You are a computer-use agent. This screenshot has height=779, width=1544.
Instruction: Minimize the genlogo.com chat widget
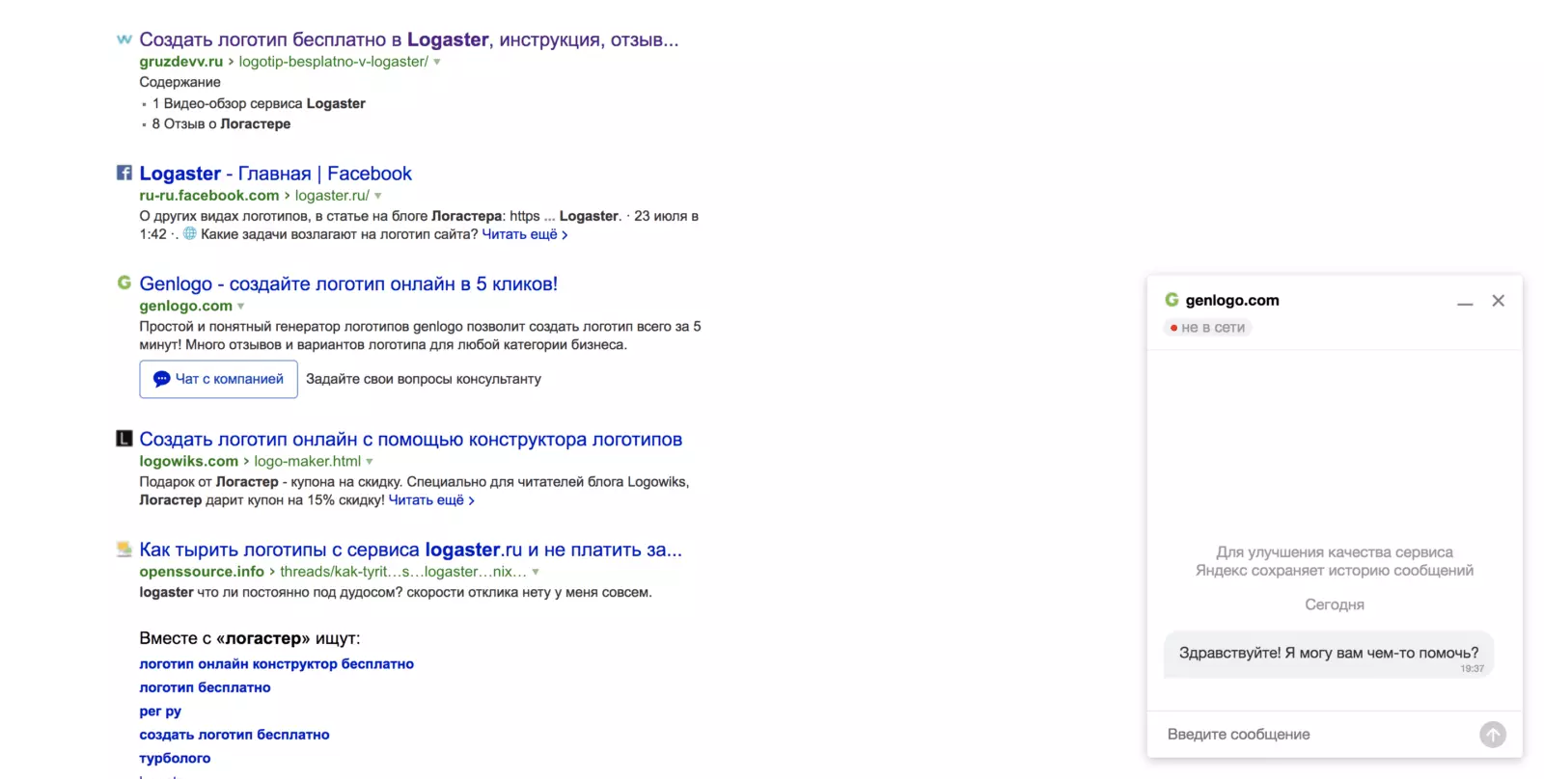click(x=1465, y=302)
